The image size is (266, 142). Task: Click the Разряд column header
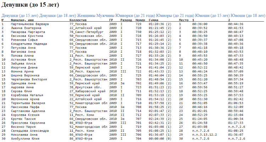click(126, 20)
